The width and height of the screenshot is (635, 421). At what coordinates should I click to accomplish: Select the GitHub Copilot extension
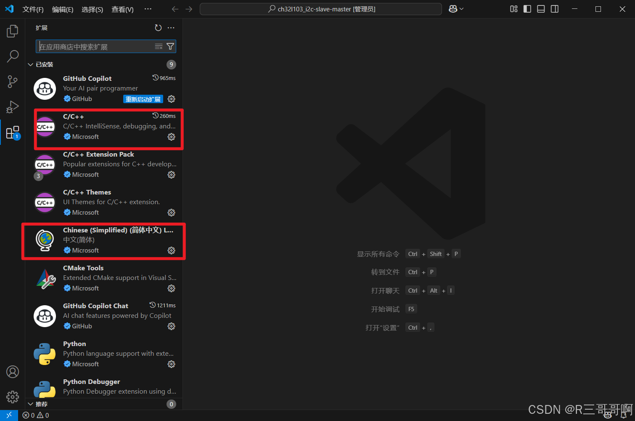click(104, 89)
